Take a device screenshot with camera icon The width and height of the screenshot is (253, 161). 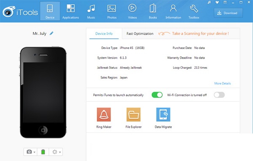coord(29,152)
